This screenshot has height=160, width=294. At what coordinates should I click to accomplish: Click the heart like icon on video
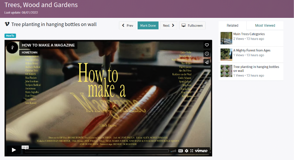[207, 45]
